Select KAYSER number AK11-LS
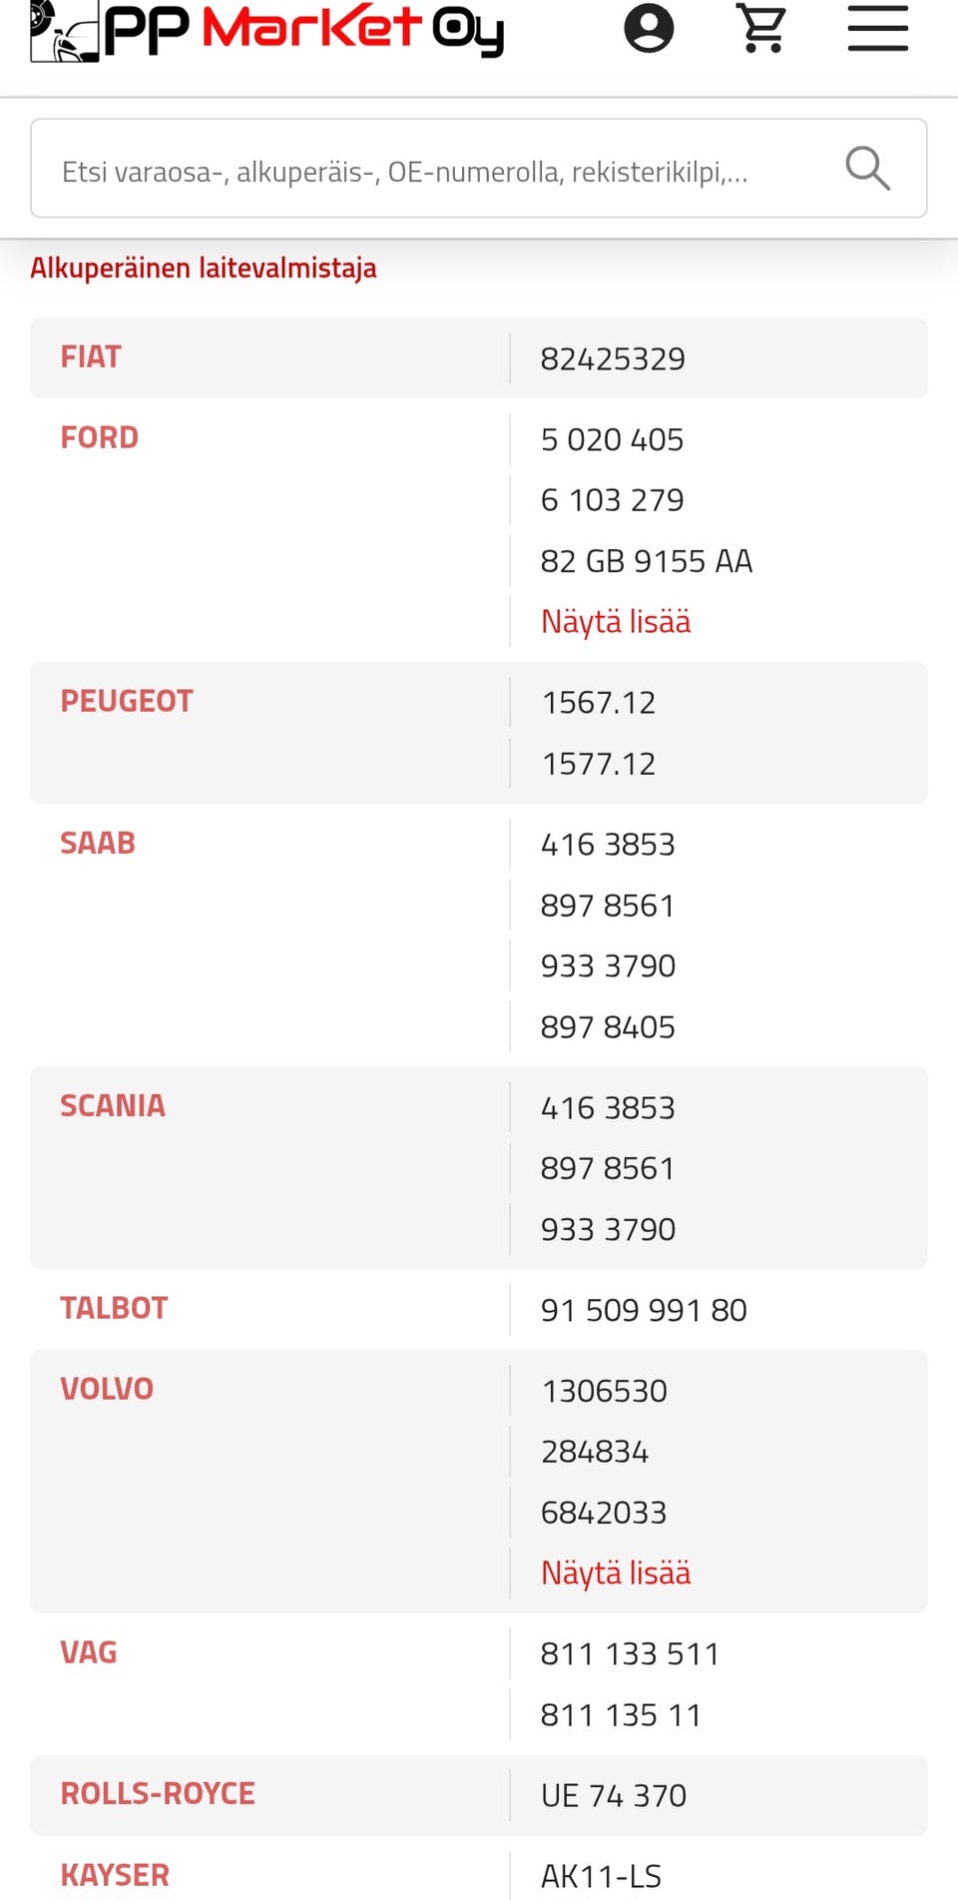Screen dimensions: 958x1900 [x=601, y=1877]
